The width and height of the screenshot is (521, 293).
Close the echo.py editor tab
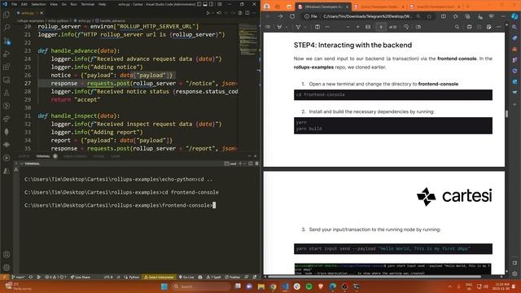[42, 13]
